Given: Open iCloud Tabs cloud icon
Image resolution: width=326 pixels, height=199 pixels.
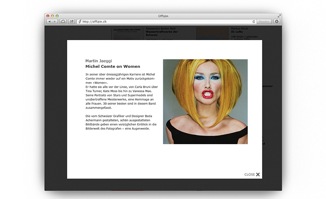Looking at the screenshot, I should click(63, 22).
